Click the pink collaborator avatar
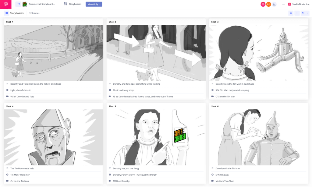The width and height of the screenshot is (312, 187). point(263,4)
